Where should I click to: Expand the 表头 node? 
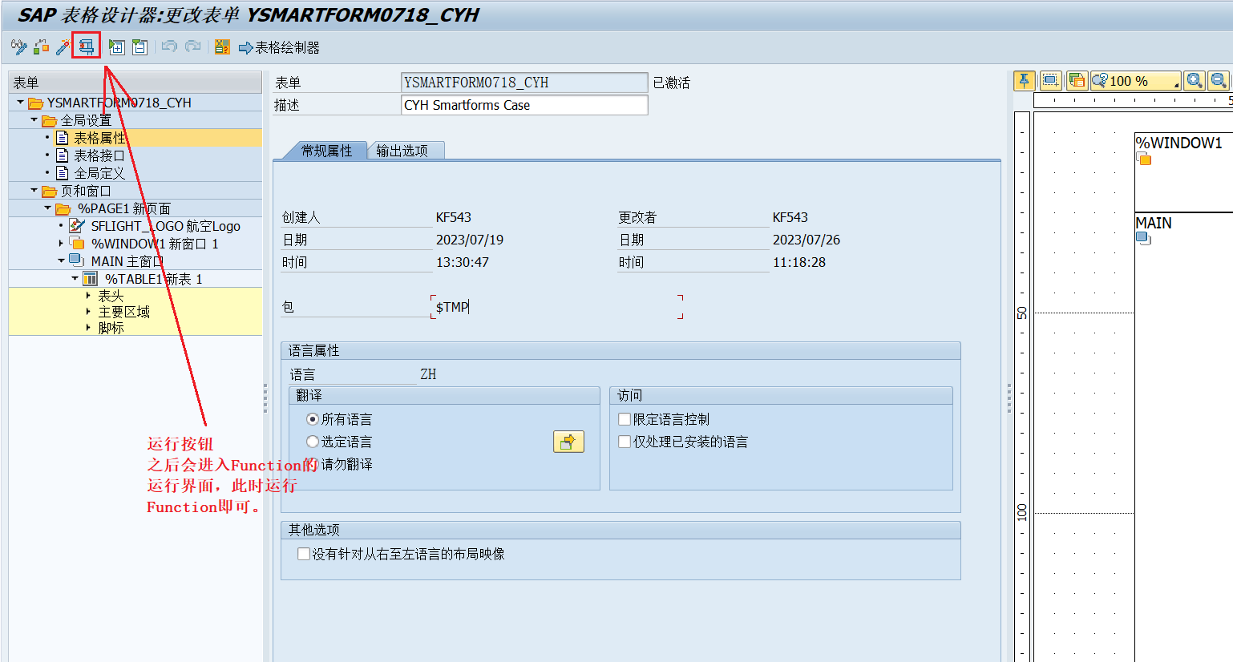tap(88, 296)
